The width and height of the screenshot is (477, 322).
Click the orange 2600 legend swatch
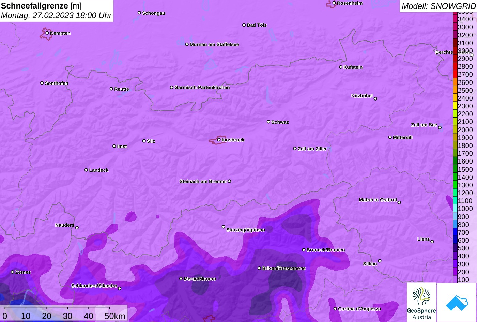point(455,82)
